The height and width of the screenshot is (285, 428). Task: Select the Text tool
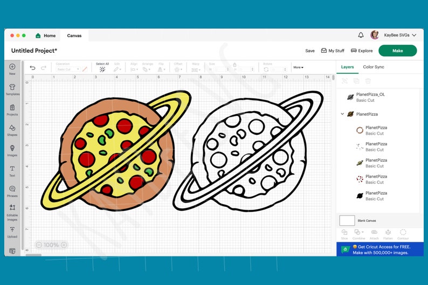click(12, 171)
